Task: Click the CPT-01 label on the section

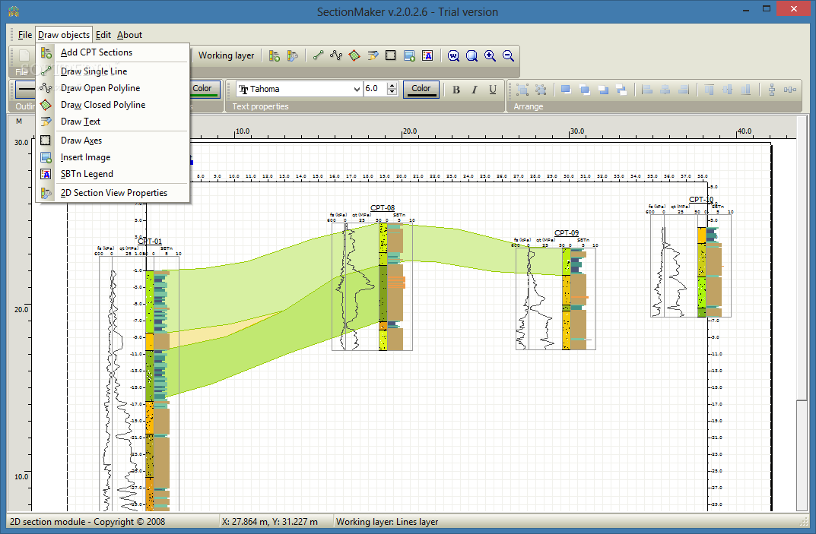Action: (x=149, y=242)
